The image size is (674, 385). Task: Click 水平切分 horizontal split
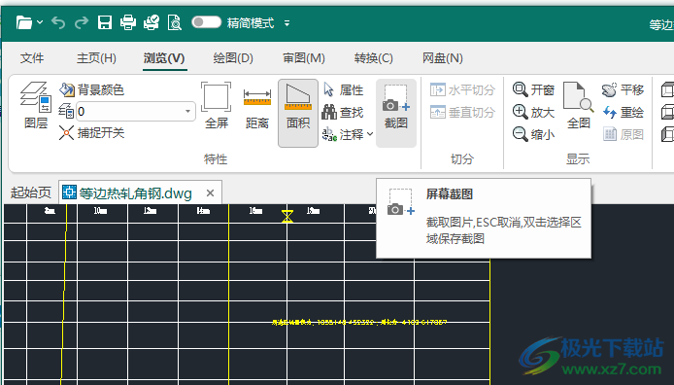coord(462,89)
